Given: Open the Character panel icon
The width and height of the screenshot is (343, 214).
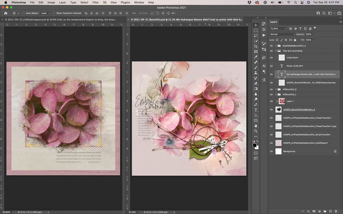Looking at the screenshot, I should pos(264,66).
